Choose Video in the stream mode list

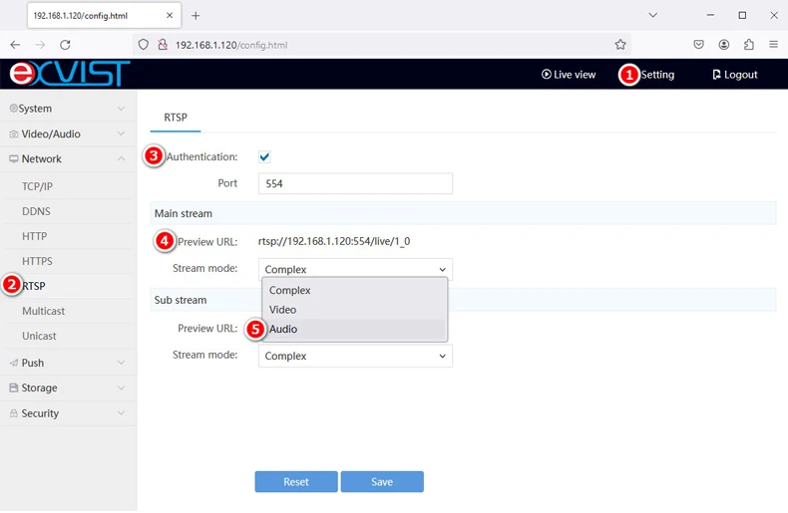click(282, 310)
